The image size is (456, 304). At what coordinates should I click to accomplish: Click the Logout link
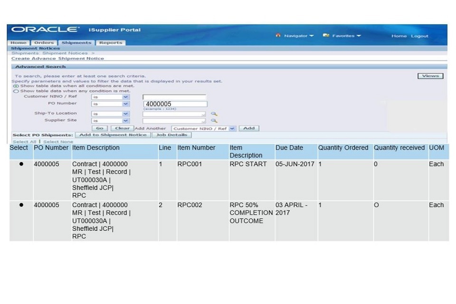[419, 36]
